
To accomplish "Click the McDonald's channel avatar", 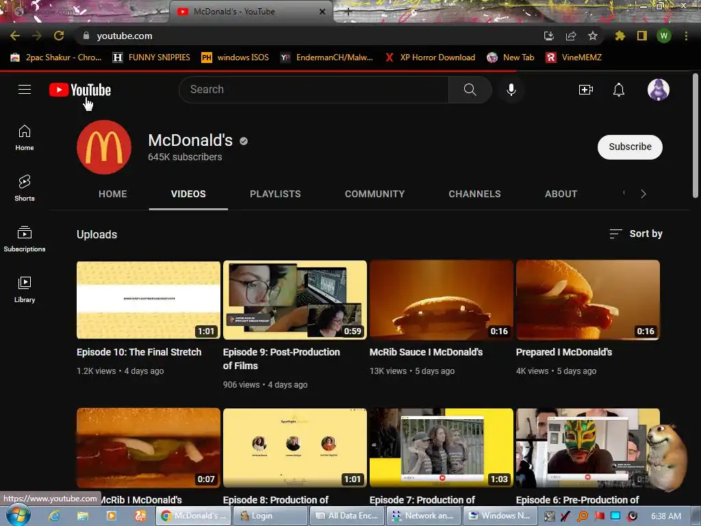I will click(104, 147).
